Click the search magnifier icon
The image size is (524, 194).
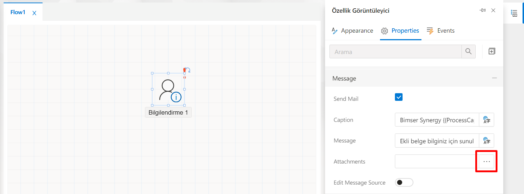(x=468, y=51)
